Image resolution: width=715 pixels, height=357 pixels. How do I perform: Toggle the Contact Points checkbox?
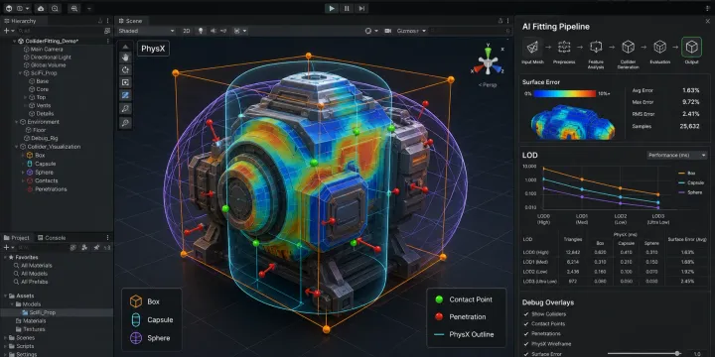[526, 323]
